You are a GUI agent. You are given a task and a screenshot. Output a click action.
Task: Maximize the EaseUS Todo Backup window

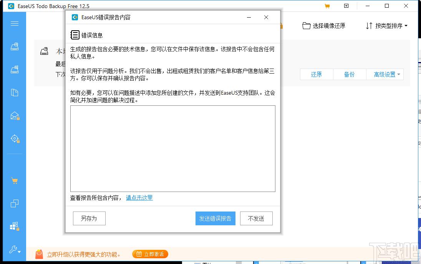(387, 6)
